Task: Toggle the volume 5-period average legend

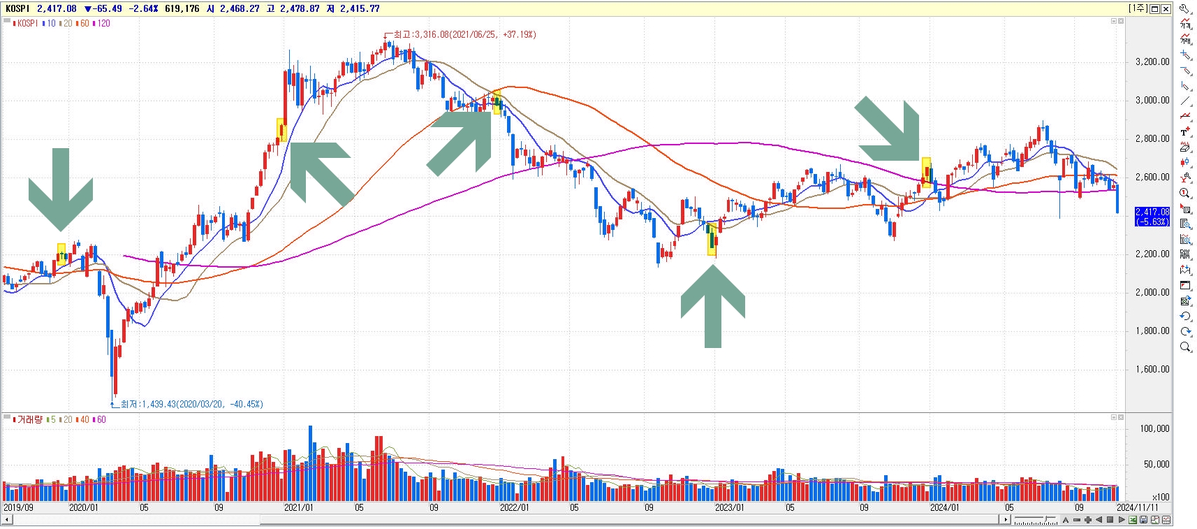Action: pos(52,419)
